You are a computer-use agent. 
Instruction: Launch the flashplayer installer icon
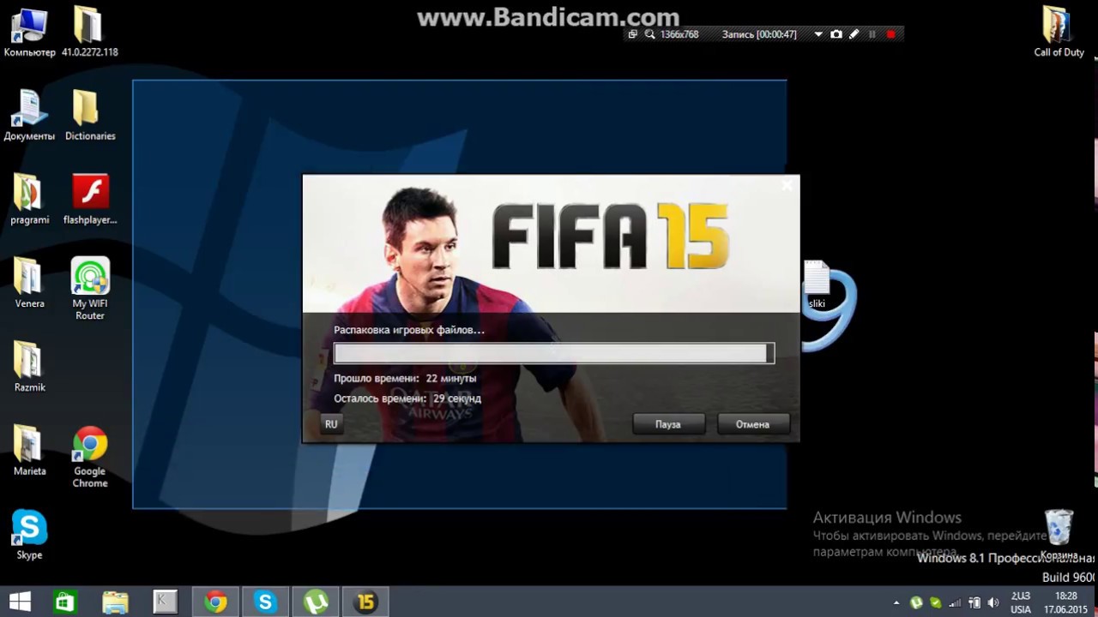(89, 200)
